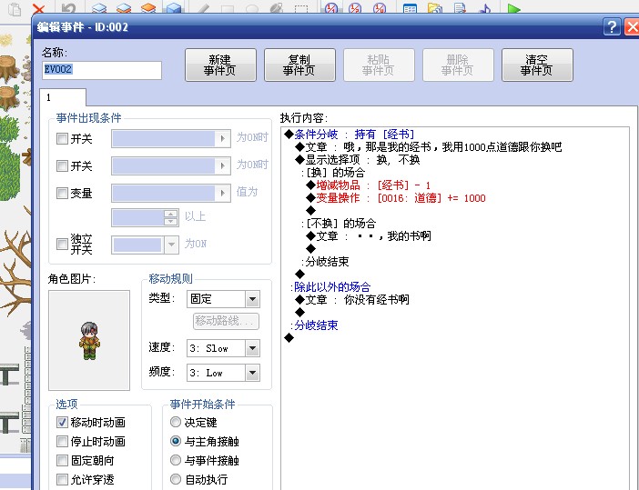Enable the lower 开关 condition checkbox

click(x=62, y=165)
